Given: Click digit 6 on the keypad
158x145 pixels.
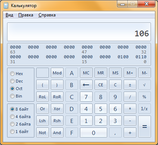Looking at the screenshot, I should [115, 109].
